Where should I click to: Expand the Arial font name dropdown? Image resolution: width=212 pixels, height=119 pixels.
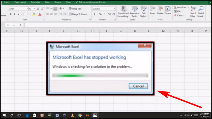[27, 9]
